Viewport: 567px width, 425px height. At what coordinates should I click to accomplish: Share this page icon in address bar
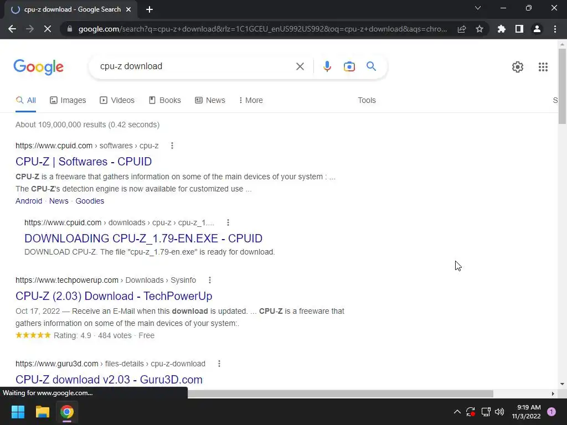click(x=462, y=29)
